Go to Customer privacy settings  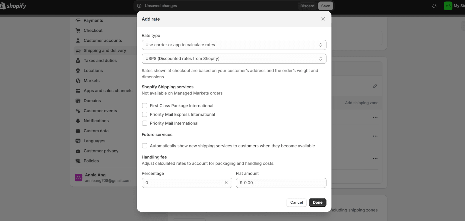pos(101,151)
